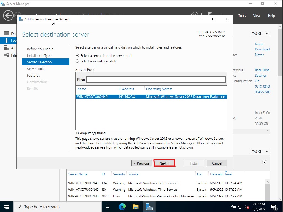Click the Download updates link
Screen dimensions: 283x212
[x=262, y=49]
